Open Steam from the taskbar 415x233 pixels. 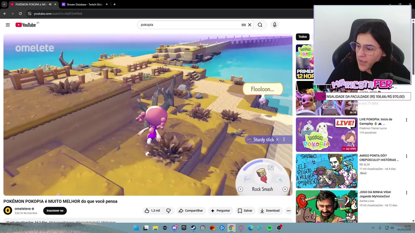click(x=193, y=228)
